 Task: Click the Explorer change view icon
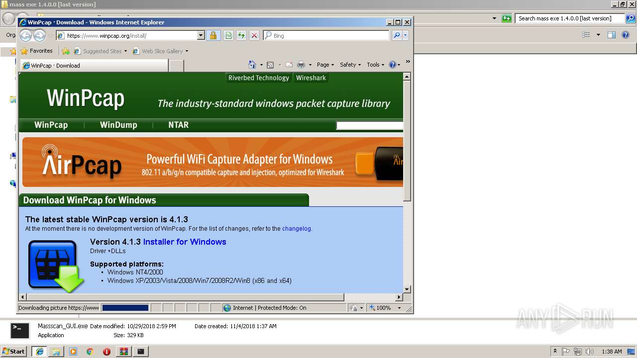pyautogui.click(x=586, y=35)
